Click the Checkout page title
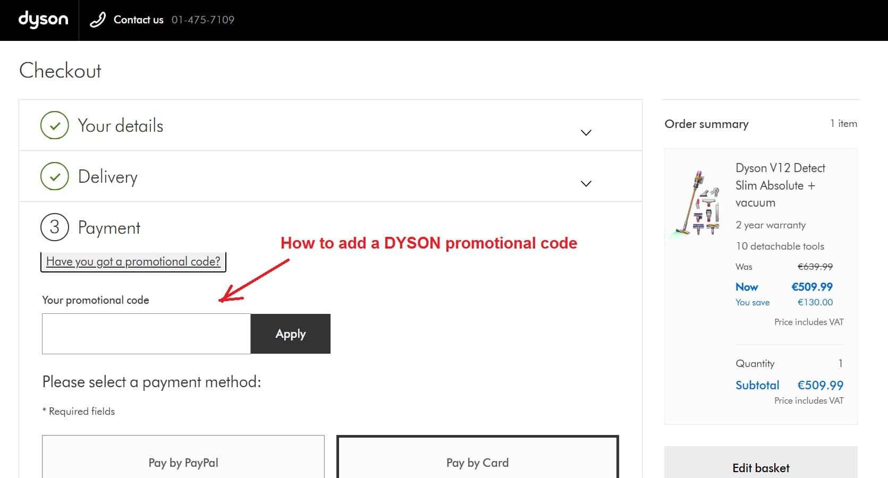The image size is (888, 478). point(60,70)
